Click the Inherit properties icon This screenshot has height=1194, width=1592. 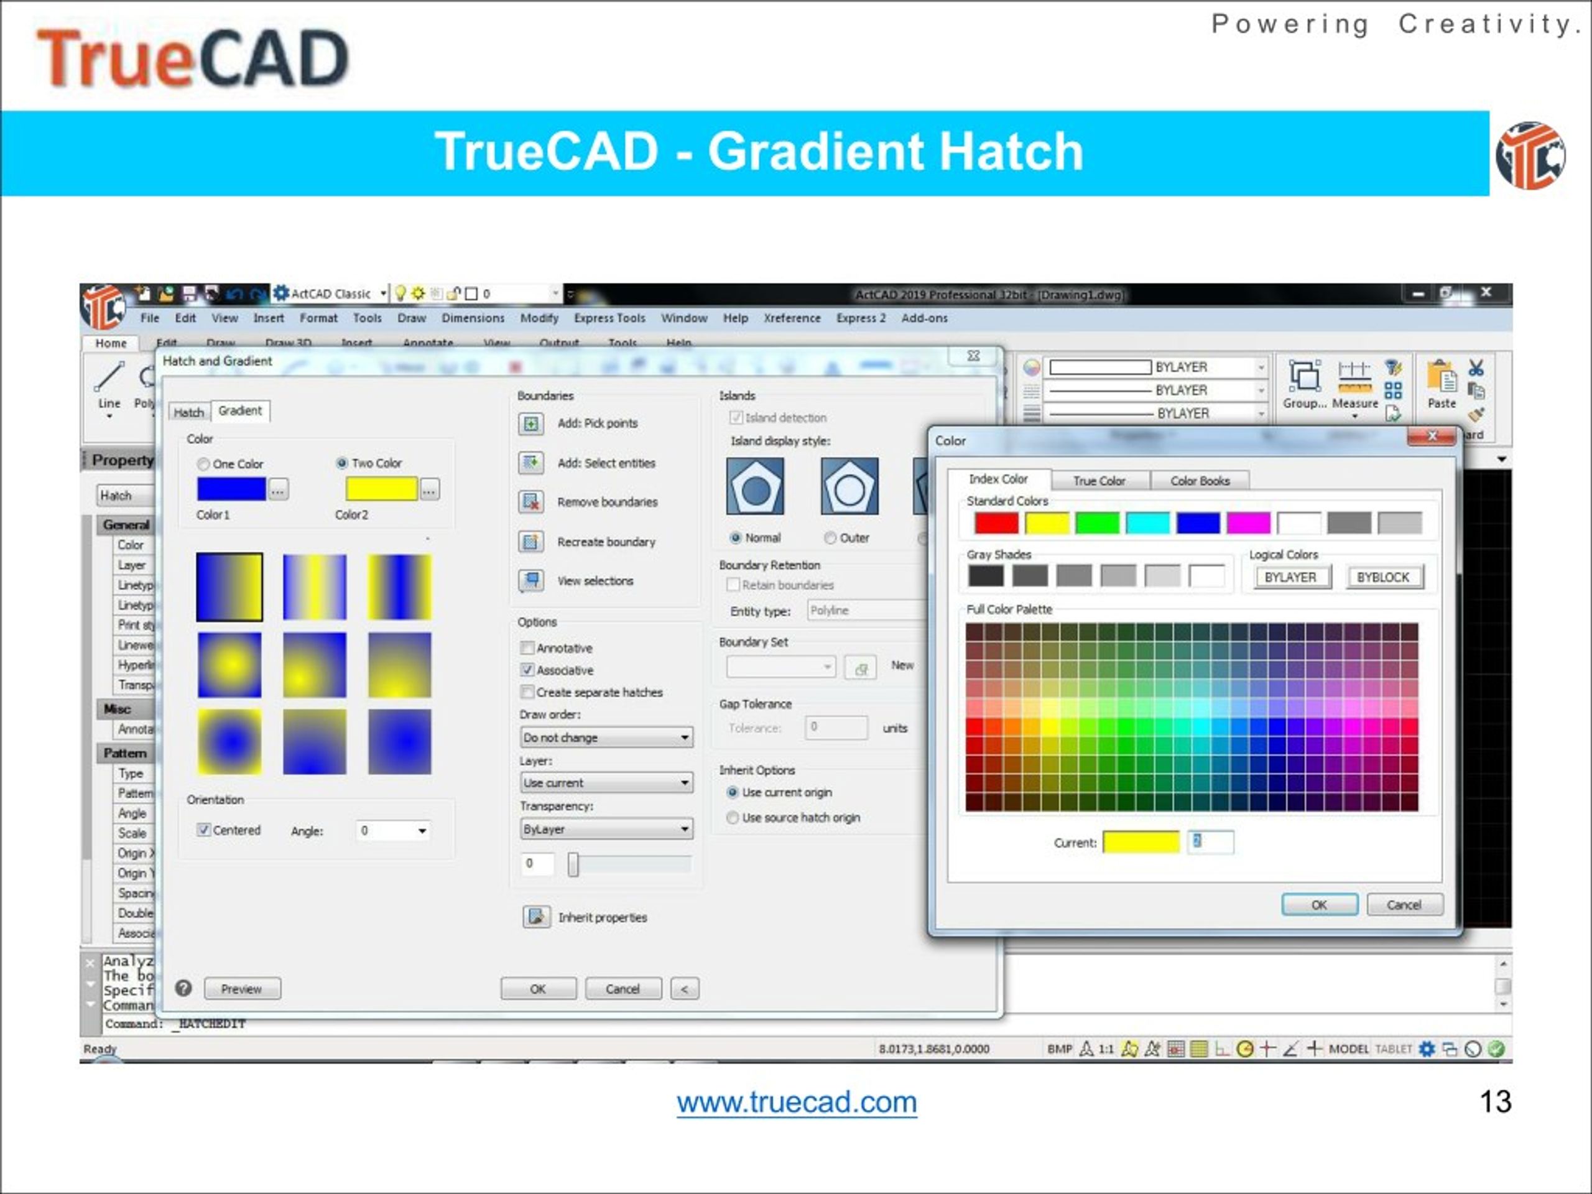[536, 917]
